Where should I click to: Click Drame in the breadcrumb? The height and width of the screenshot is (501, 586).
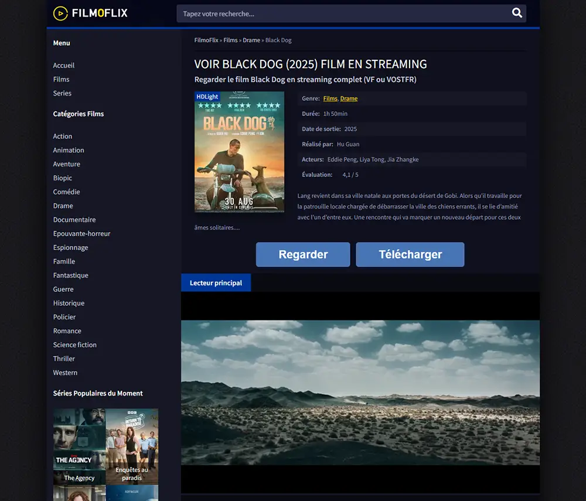251,40
